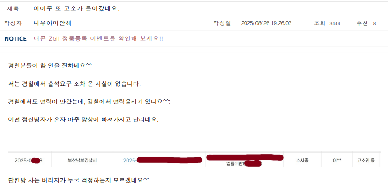Click the 수사중 status cell
The width and height of the screenshot is (388, 192).
click(x=302, y=160)
